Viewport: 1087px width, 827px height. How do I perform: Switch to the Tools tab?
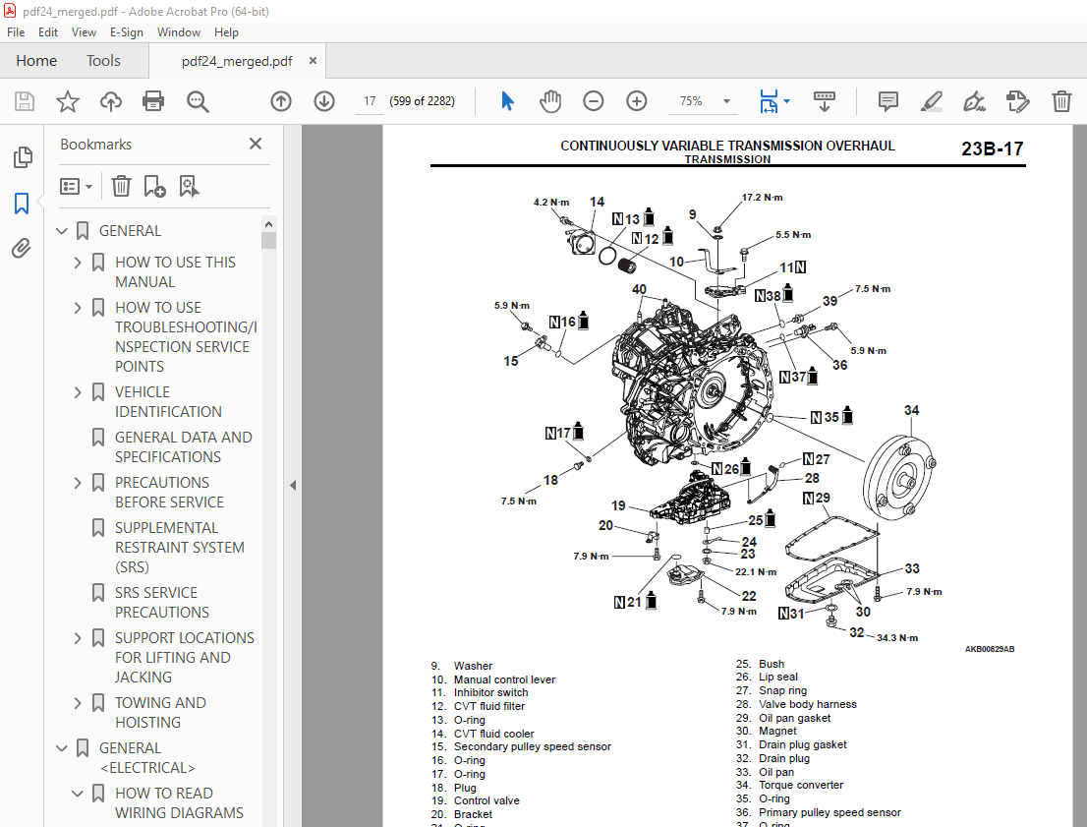(x=103, y=61)
